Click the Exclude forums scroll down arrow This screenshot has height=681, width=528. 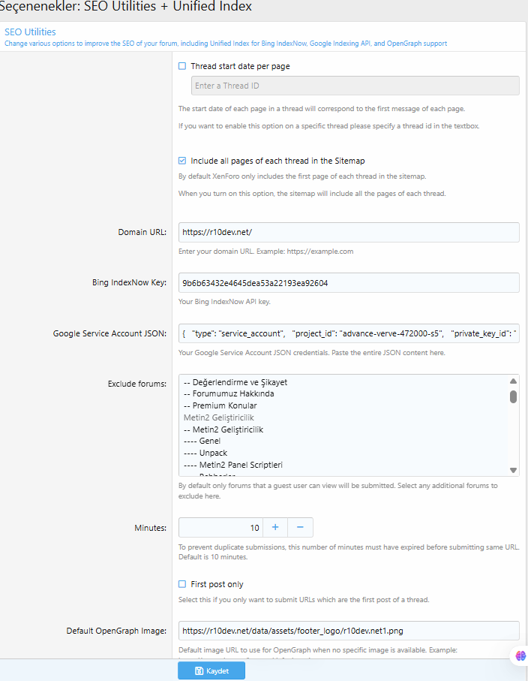point(514,470)
